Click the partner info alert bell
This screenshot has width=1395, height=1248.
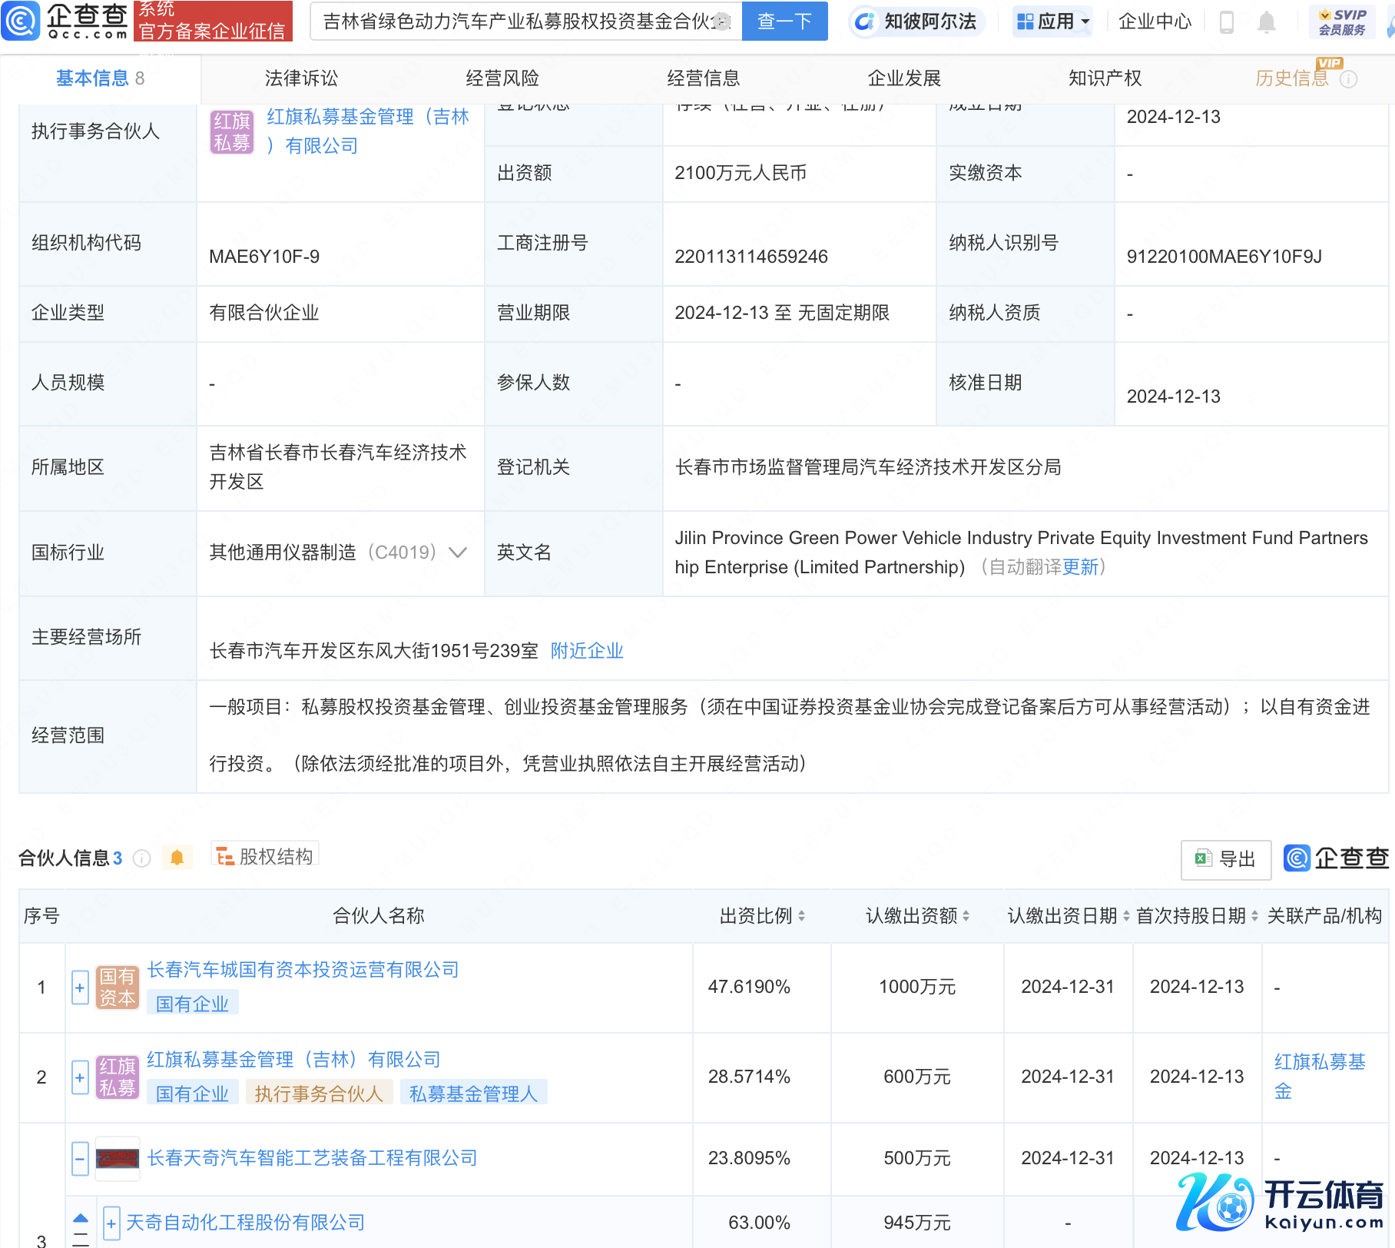(x=177, y=858)
